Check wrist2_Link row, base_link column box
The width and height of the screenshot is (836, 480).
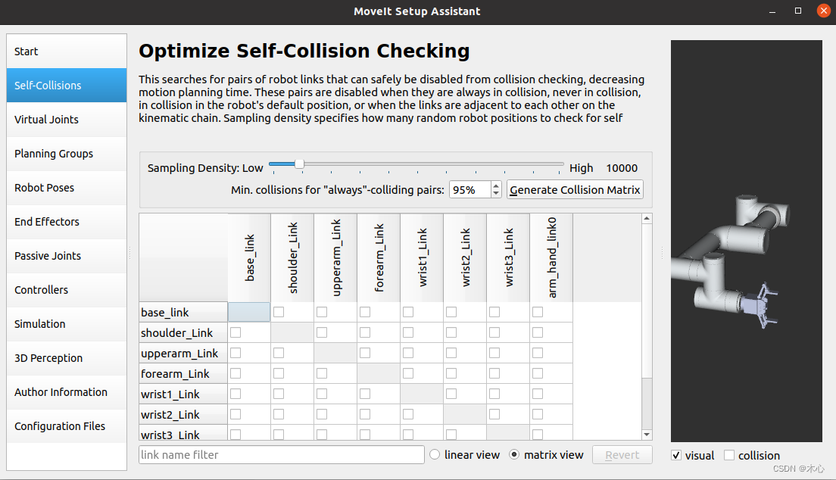pos(236,414)
